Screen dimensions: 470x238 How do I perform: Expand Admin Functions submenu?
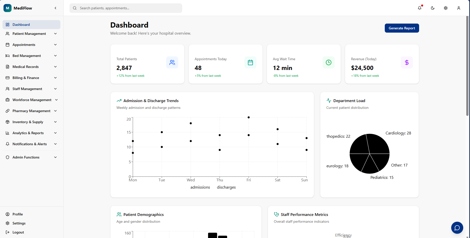click(x=31, y=157)
